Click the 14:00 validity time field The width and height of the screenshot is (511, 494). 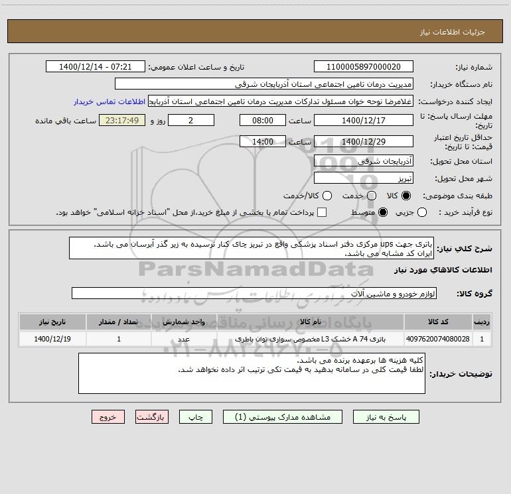[263, 141]
